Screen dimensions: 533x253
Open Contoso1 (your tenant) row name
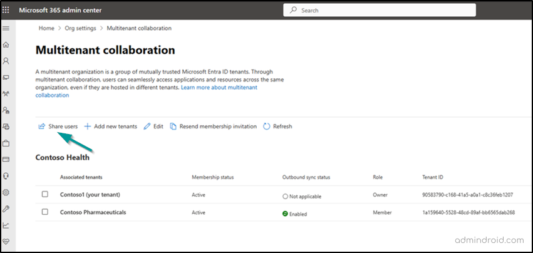90,195
